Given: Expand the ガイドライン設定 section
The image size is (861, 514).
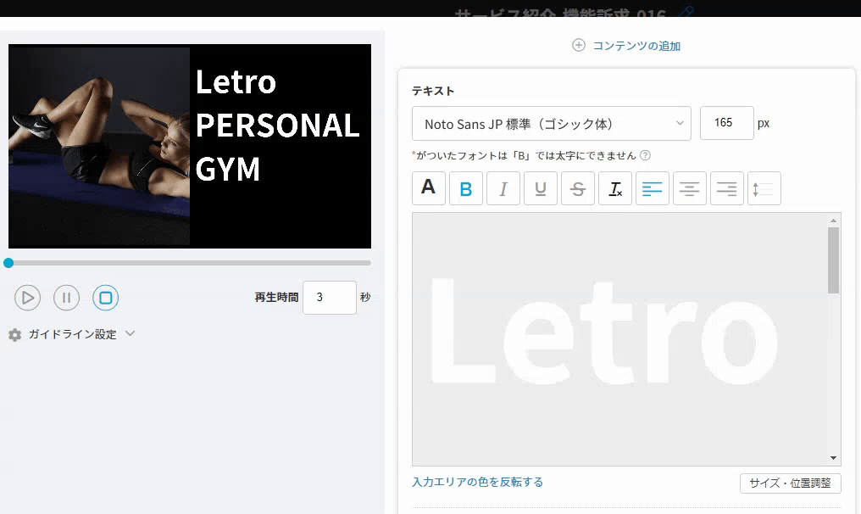Looking at the screenshot, I should pyautogui.click(x=72, y=334).
